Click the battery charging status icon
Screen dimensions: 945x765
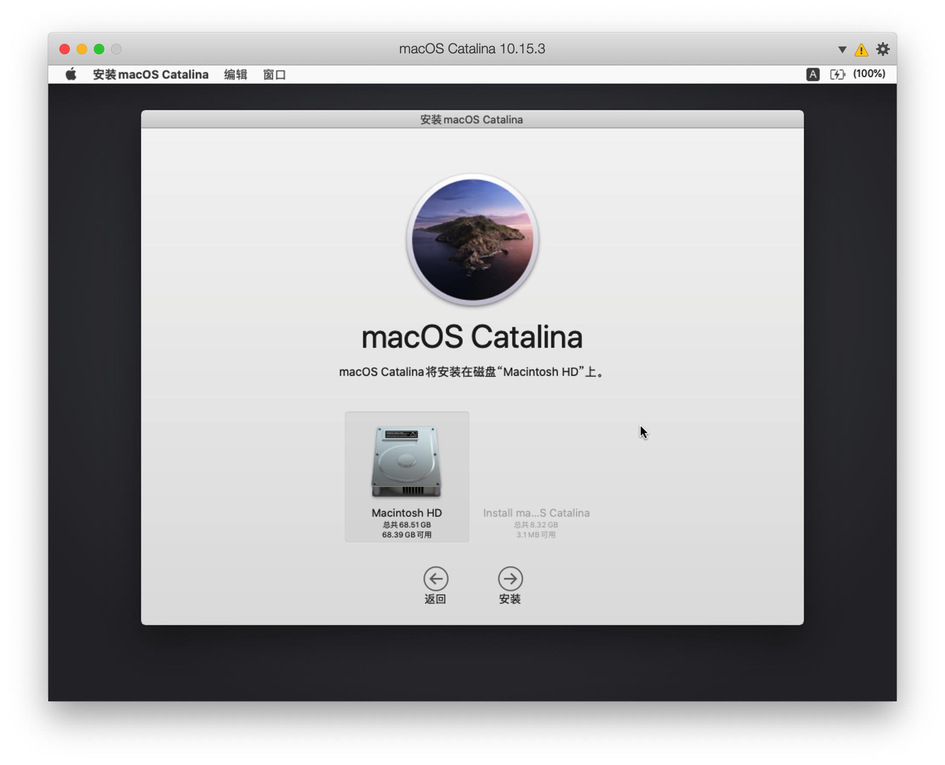point(837,74)
